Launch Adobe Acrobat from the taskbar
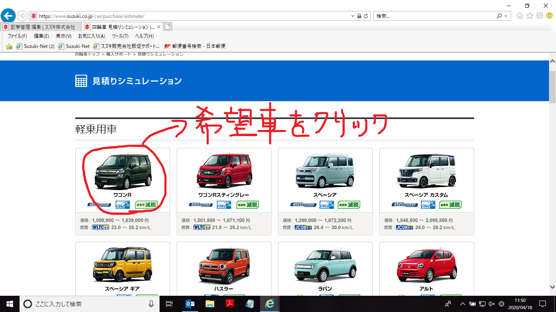Image resolution: width=556 pixels, height=312 pixels. point(230,304)
